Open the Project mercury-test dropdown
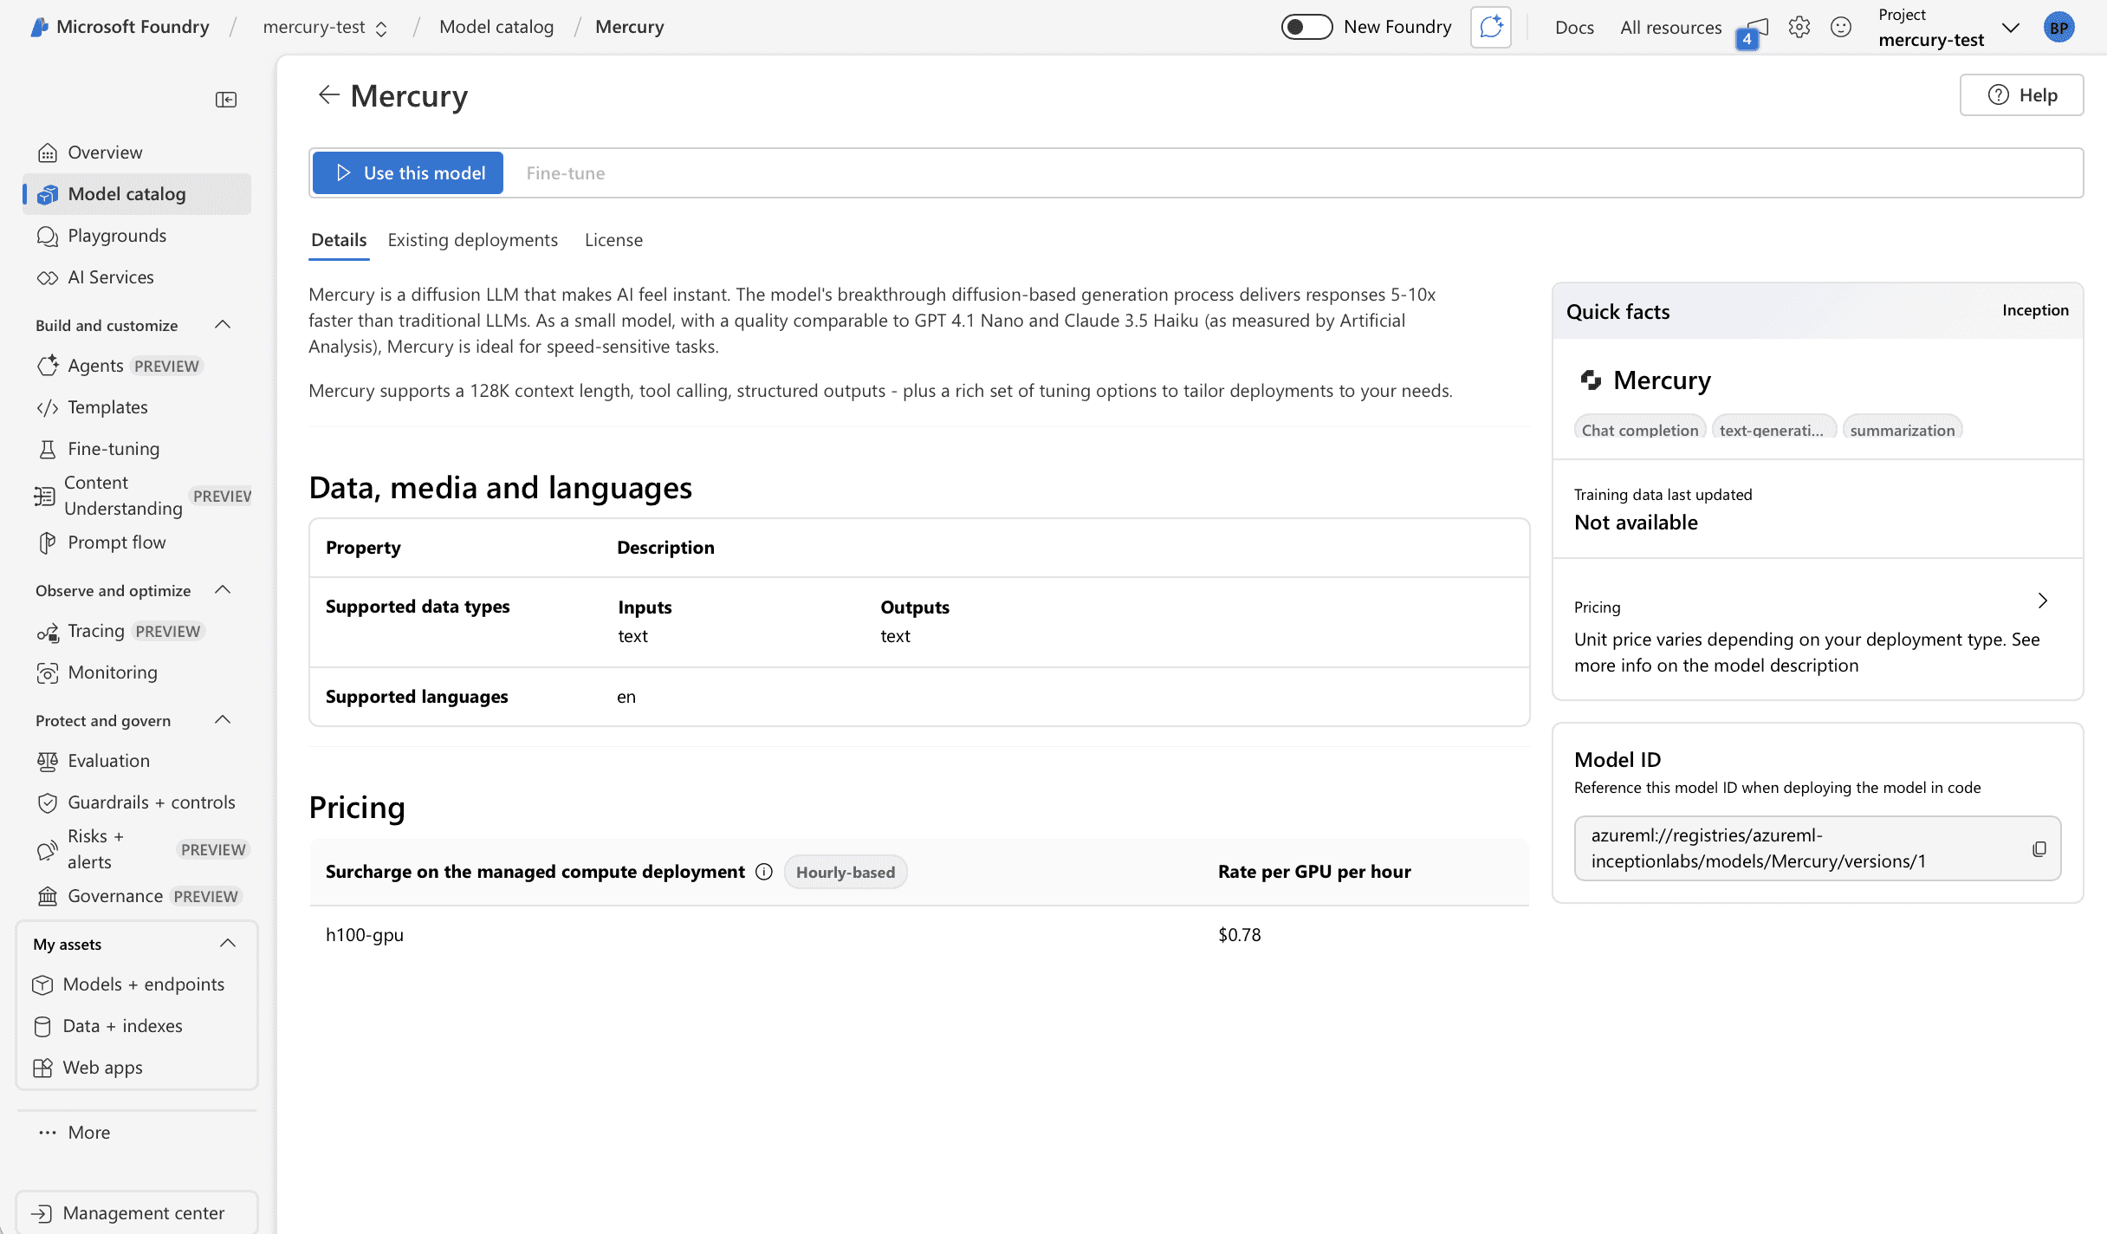2107x1234 pixels. pyautogui.click(x=2011, y=27)
